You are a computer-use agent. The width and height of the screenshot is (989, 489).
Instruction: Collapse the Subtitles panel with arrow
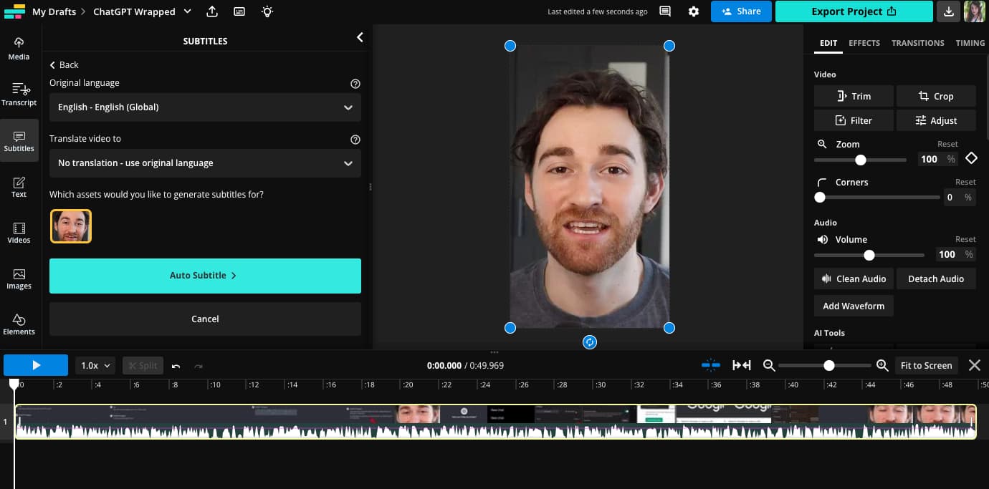point(360,37)
